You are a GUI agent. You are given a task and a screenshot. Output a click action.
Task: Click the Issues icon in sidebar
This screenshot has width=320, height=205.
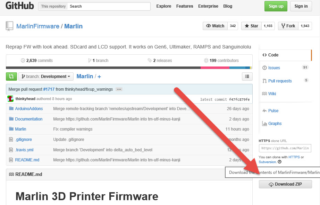point(264,68)
